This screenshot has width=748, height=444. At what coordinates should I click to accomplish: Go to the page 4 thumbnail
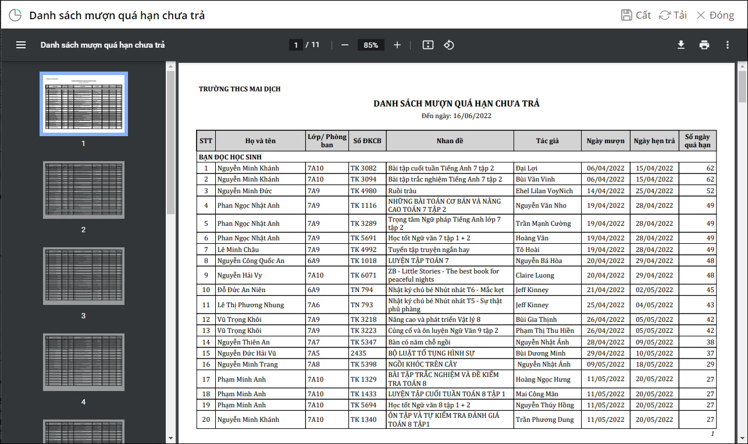coord(83,363)
